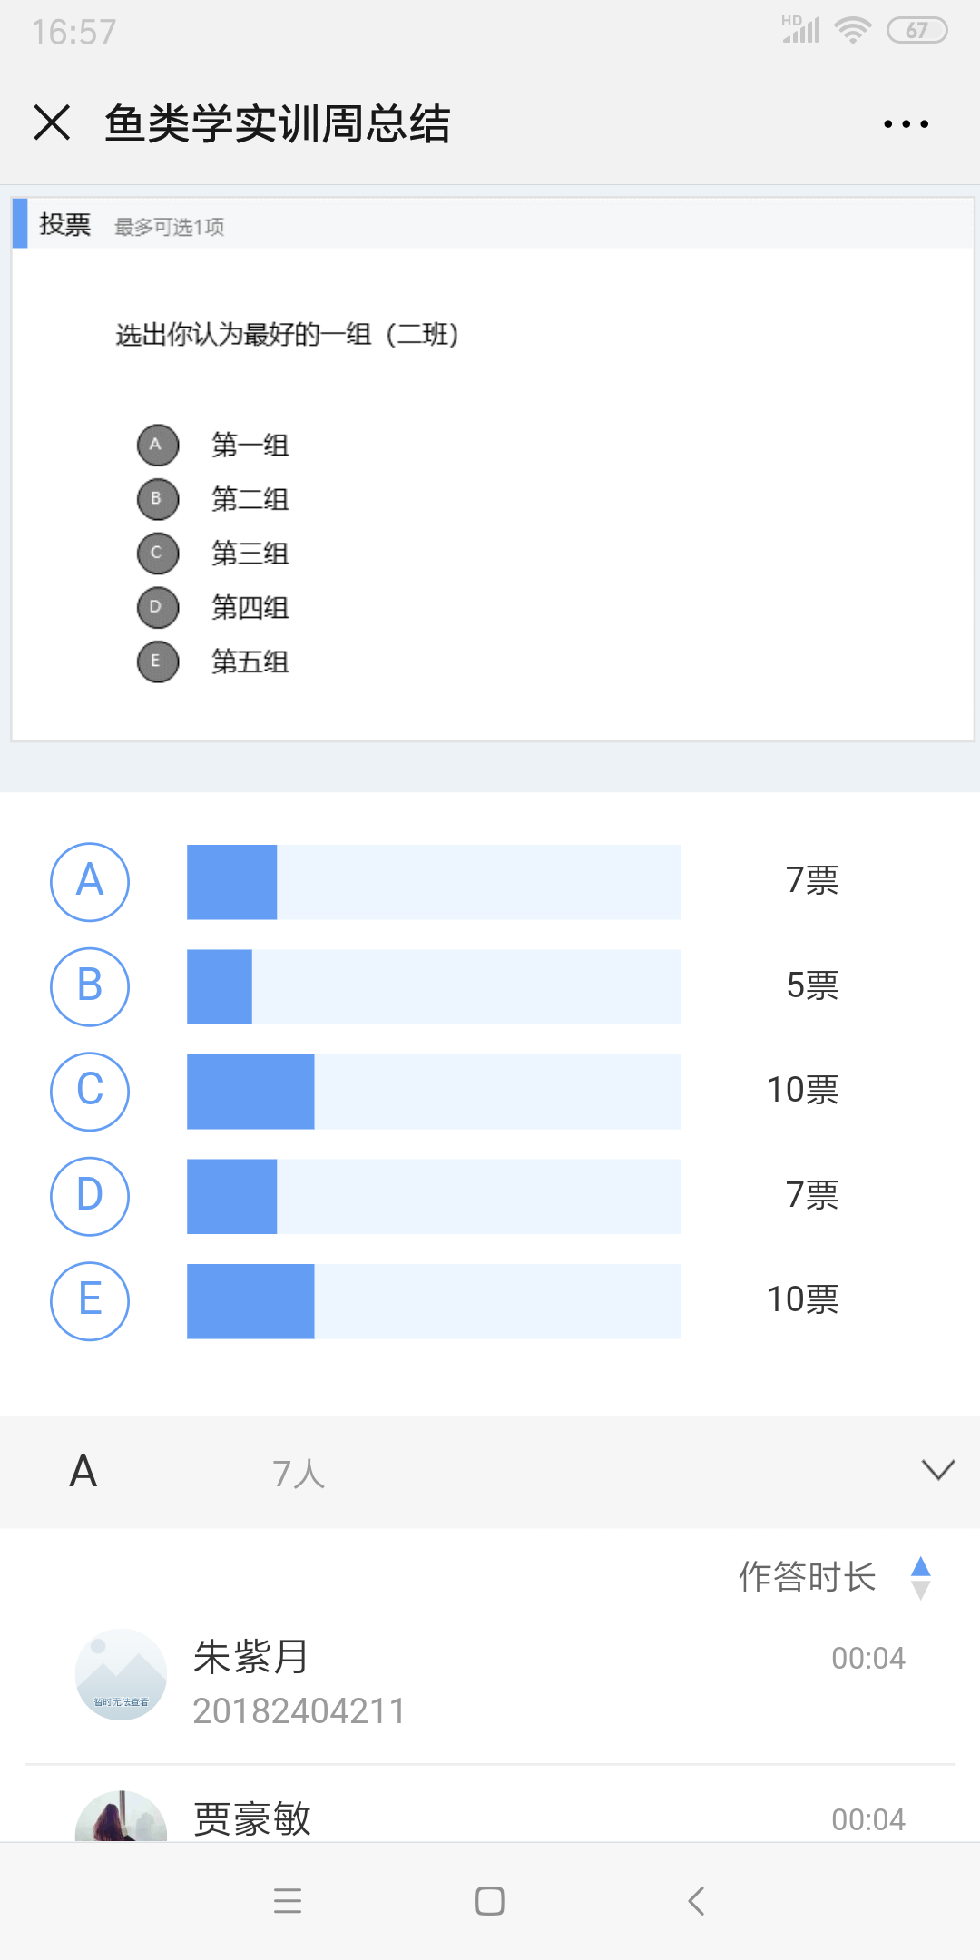Open 朱紫月's profile avatar
The height and width of the screenshot is (1960, 980).
121,1674
